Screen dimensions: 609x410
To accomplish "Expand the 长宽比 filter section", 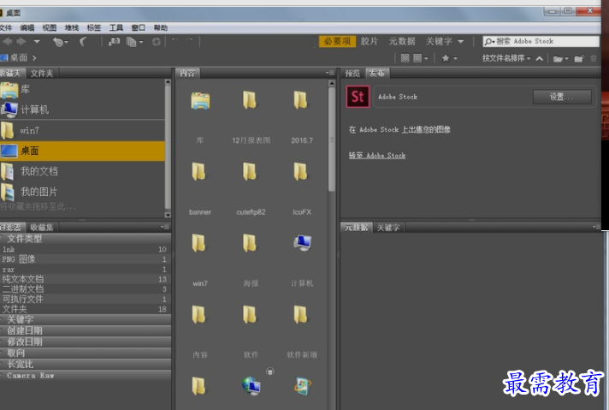I will coord(86,364).
